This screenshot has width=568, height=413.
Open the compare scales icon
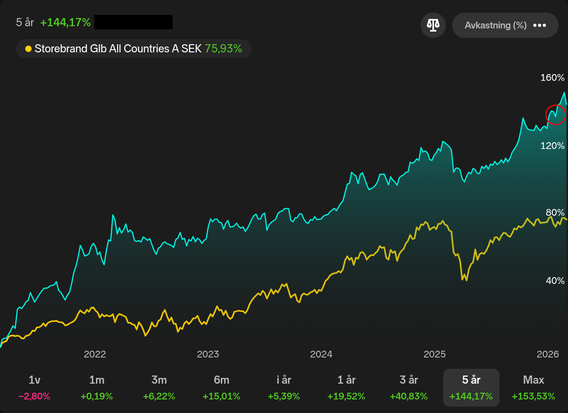(x=433, y=25)
